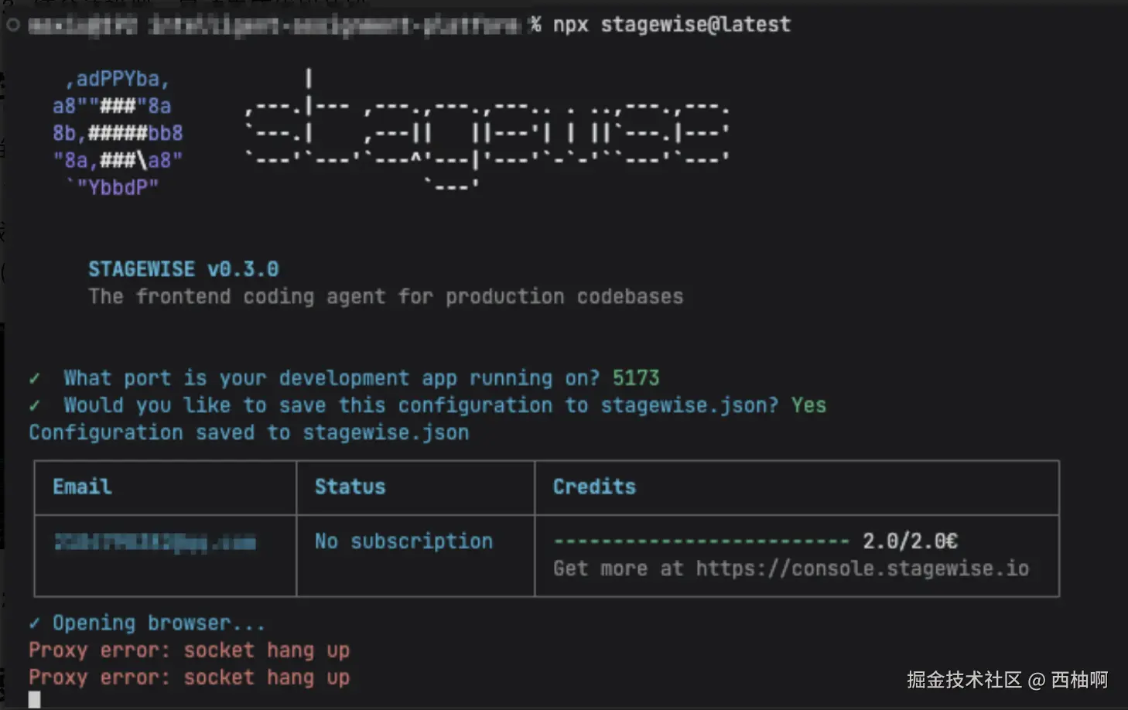1128x710 pixels.
Task: Click the 5173 port answer
Action: coord(635,378)
